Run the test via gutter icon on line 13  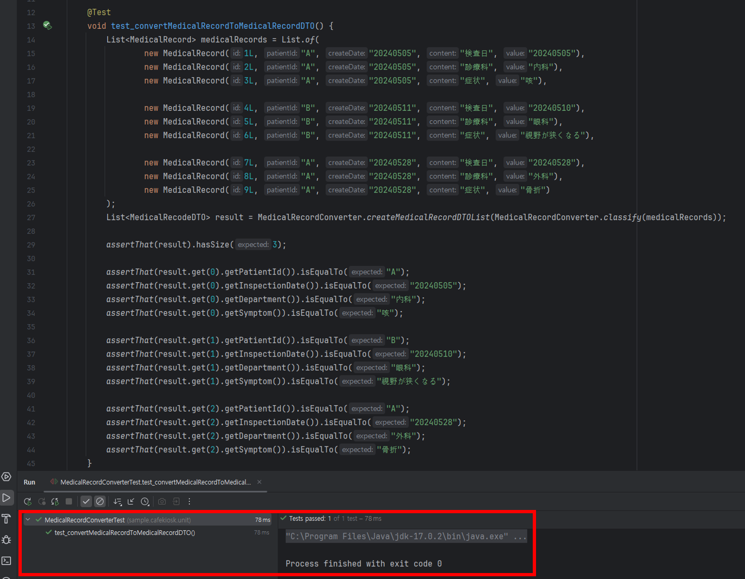(47, 26)
